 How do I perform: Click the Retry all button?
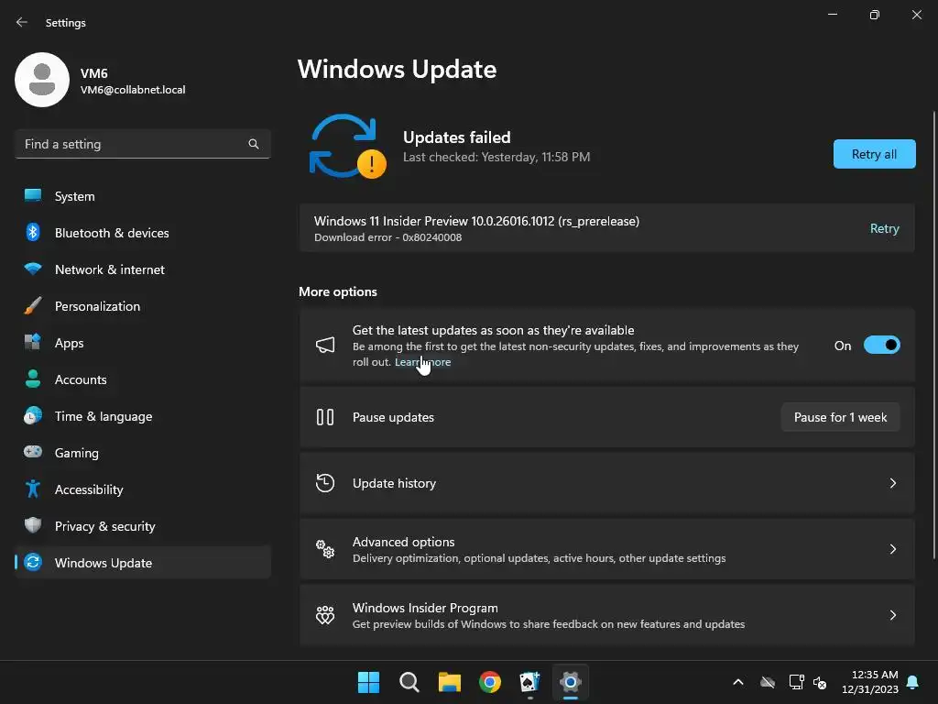[874, 154]
